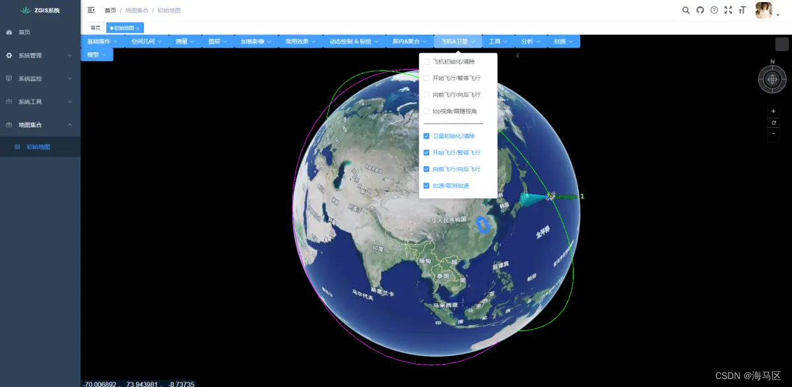Click the satellite model on the globe
792x387 pixels.
pyautogui.click(x=551, y=196)
